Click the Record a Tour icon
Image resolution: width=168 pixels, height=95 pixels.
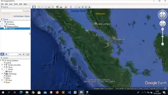52,7
